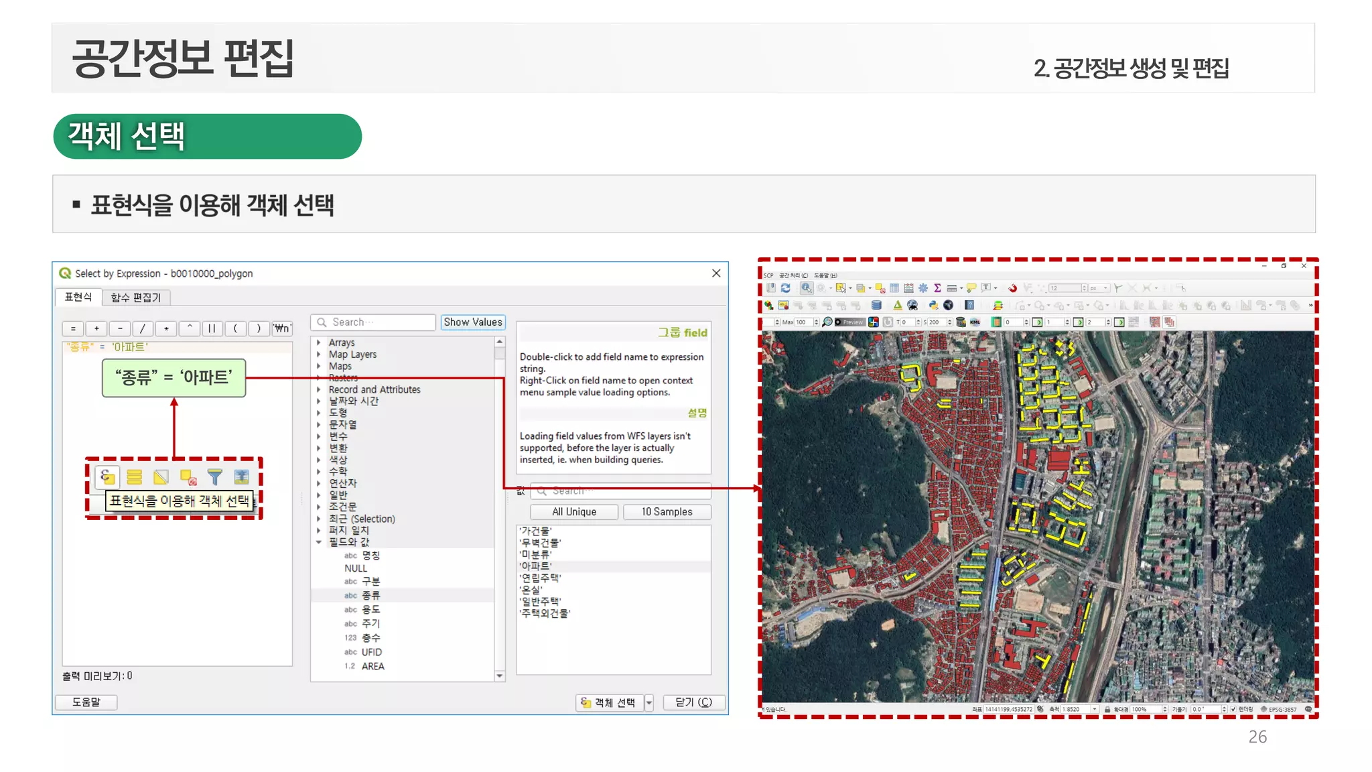The width and height of the screenshot is (1372, 772).
Task: Click the filter funnel icon
Action: [214, 477]
